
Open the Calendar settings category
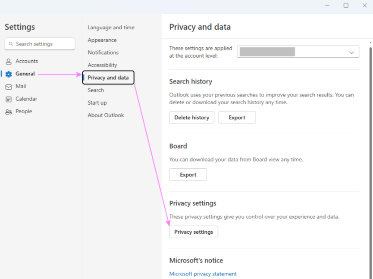click(x=26, y=99)
